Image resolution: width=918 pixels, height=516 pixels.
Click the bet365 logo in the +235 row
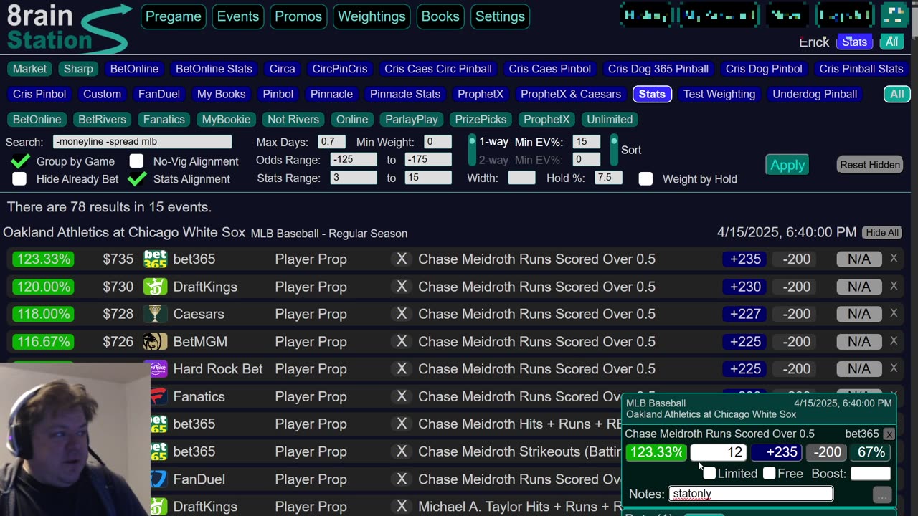(156, 259)
